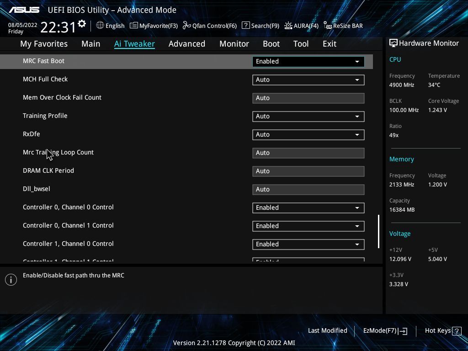Open RxDfe dropdown
The width and height of the screenshot is (468, 351).
pos(308,135)
